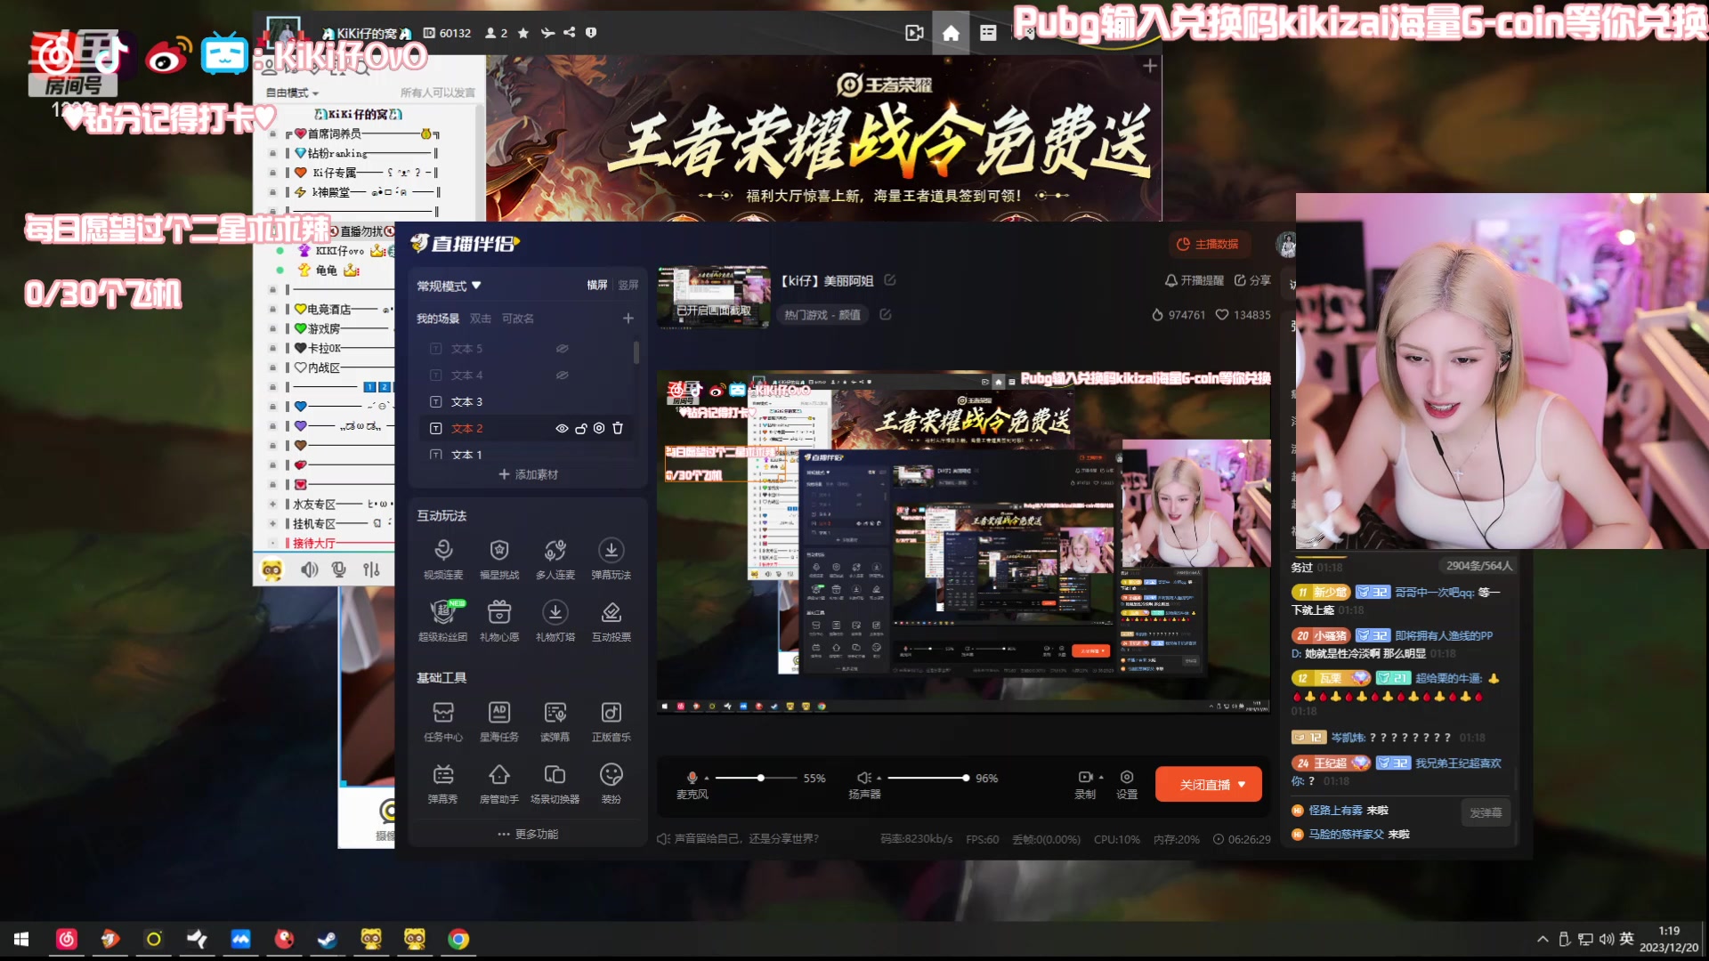The width and height of the screenshot is (1709, 961).
Task: Hide the 文本 2 source via eye icon
Action: click(562, 428)
